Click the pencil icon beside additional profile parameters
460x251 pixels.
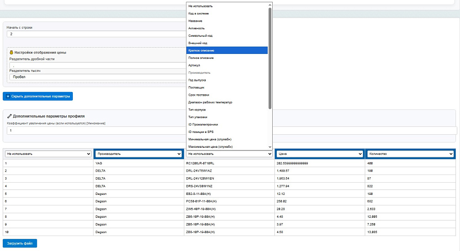point(10,116)
